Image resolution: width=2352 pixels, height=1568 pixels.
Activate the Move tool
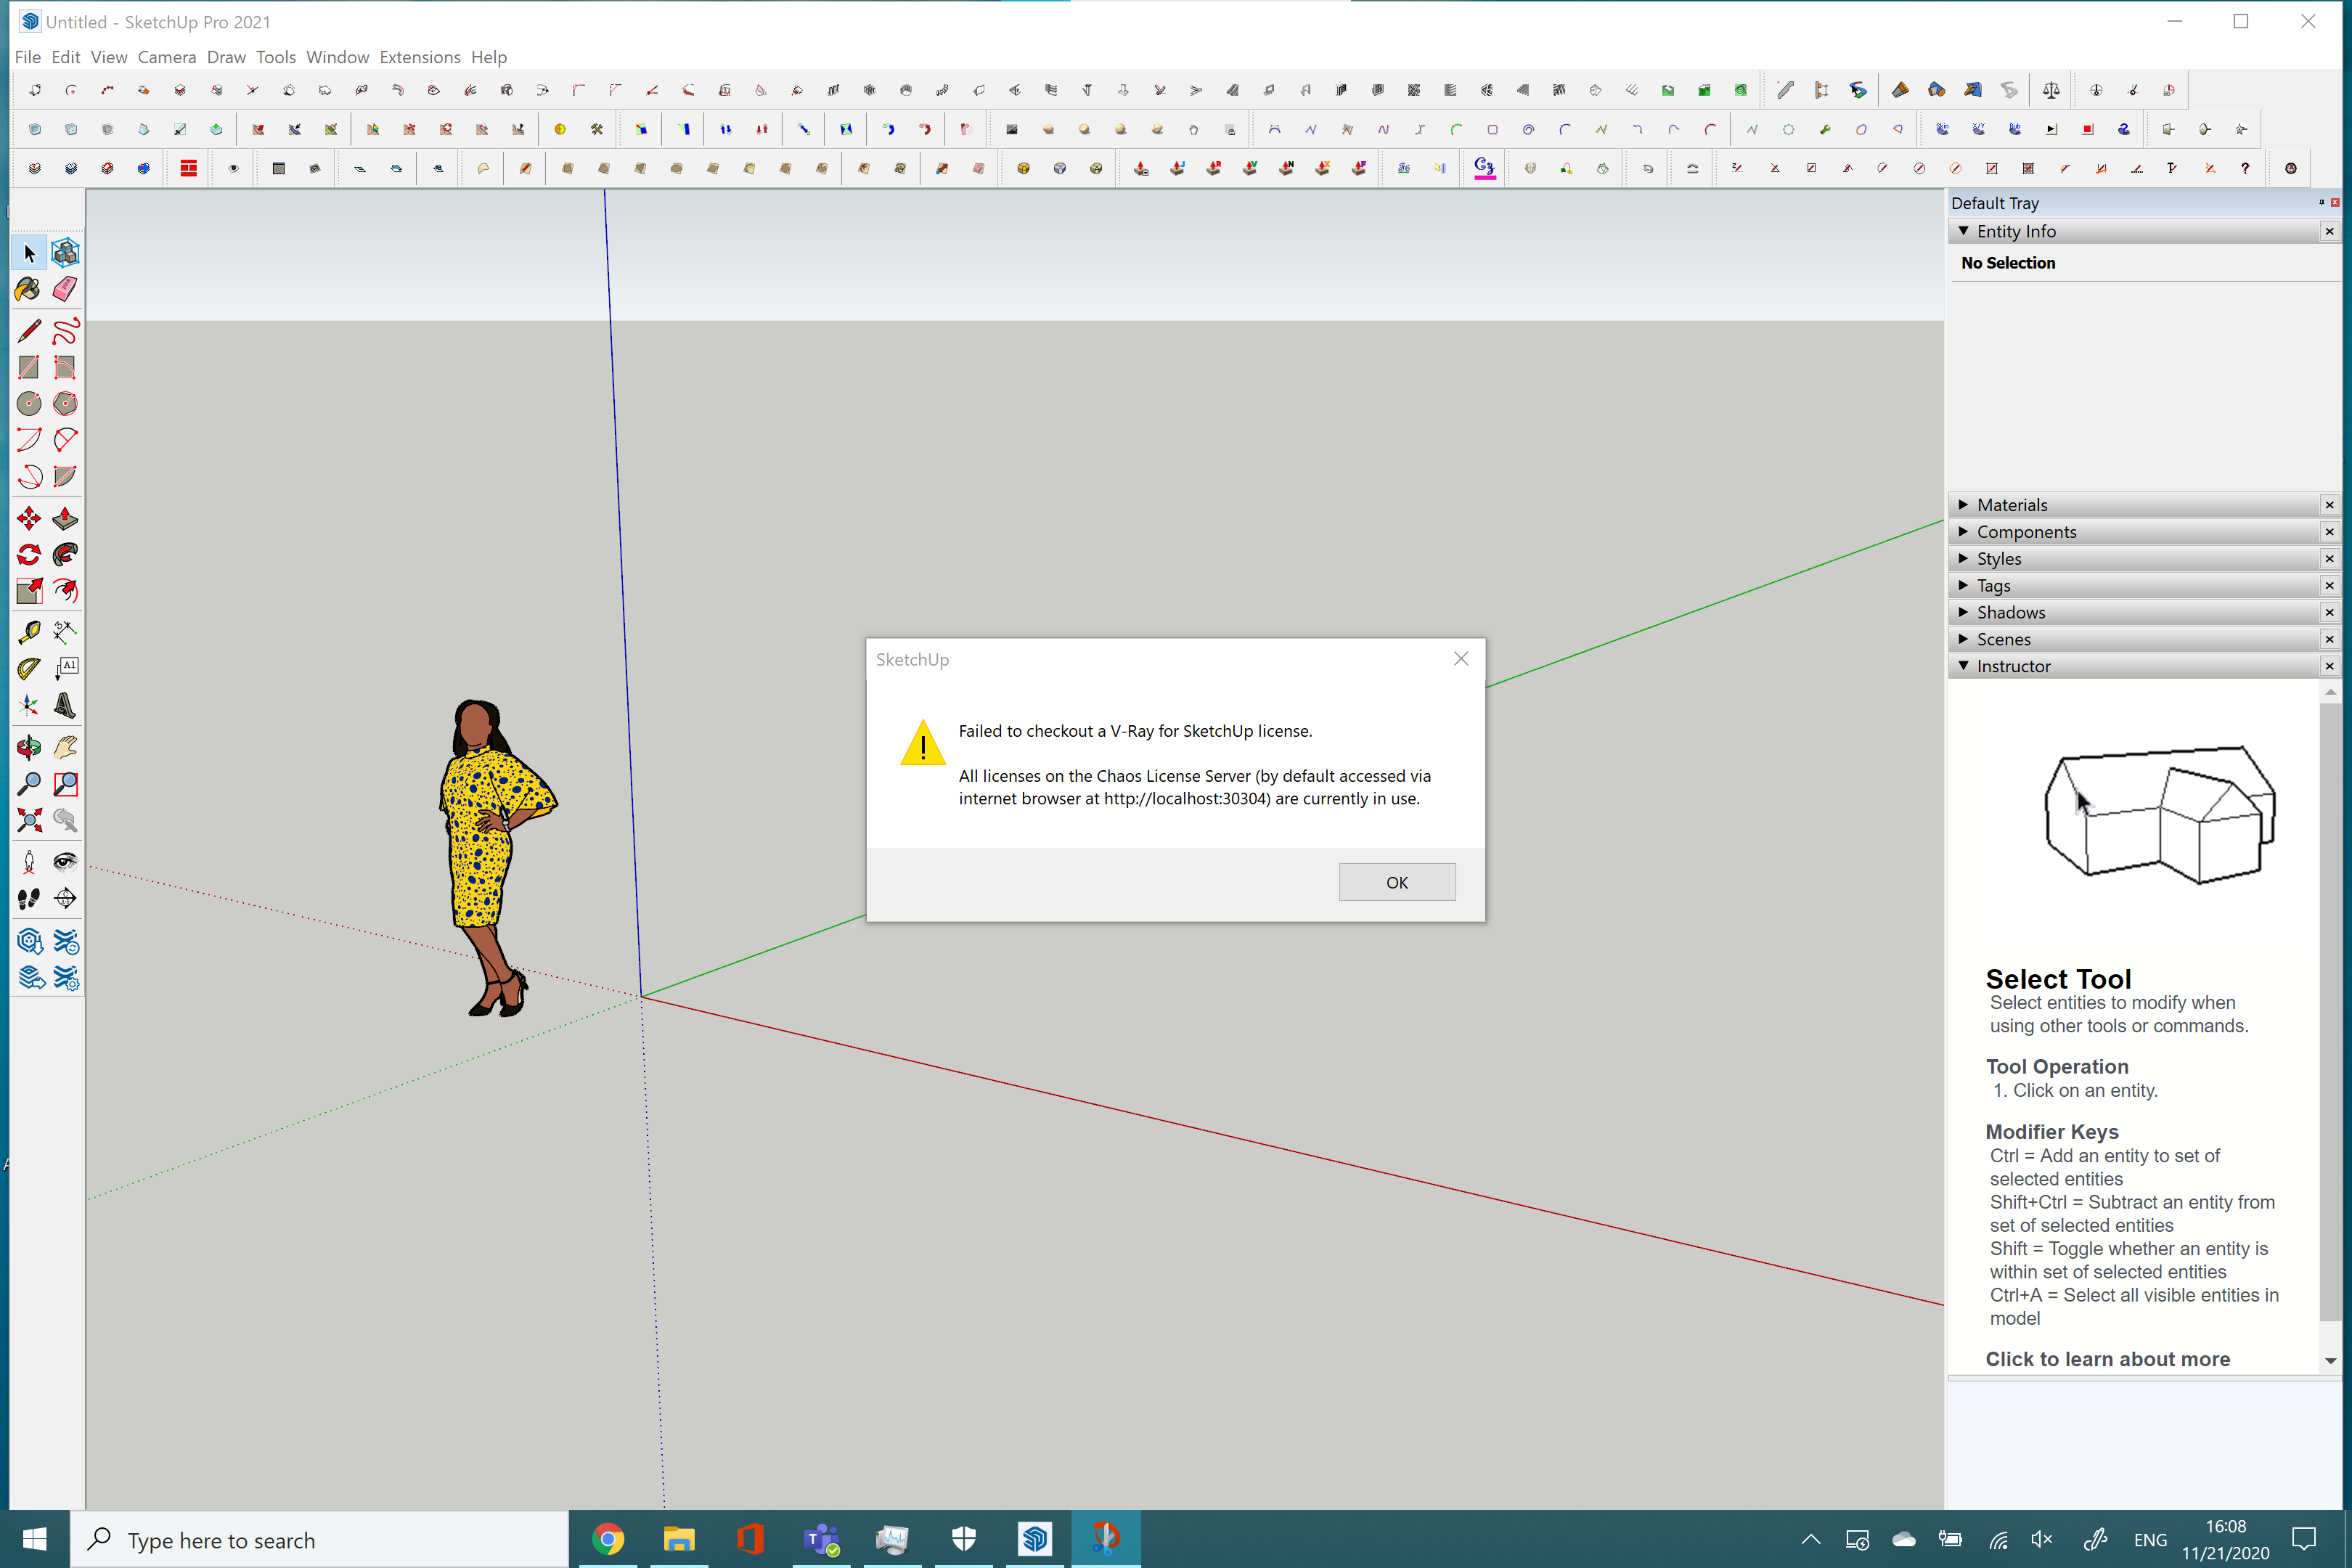[29, 518]
